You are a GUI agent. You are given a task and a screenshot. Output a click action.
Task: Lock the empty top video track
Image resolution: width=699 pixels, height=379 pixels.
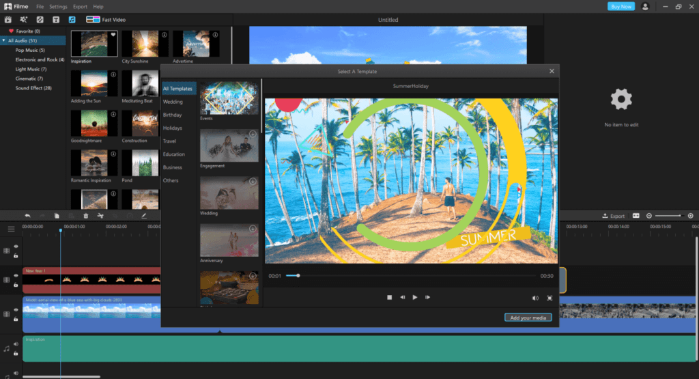pyautogui.click(x=16, y=255)
